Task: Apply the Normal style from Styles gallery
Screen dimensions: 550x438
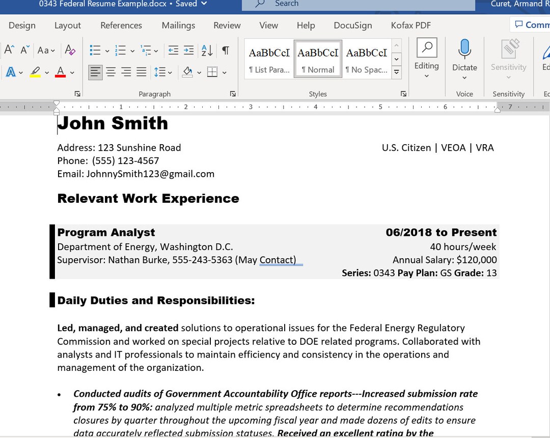Action: click(318, 58)
